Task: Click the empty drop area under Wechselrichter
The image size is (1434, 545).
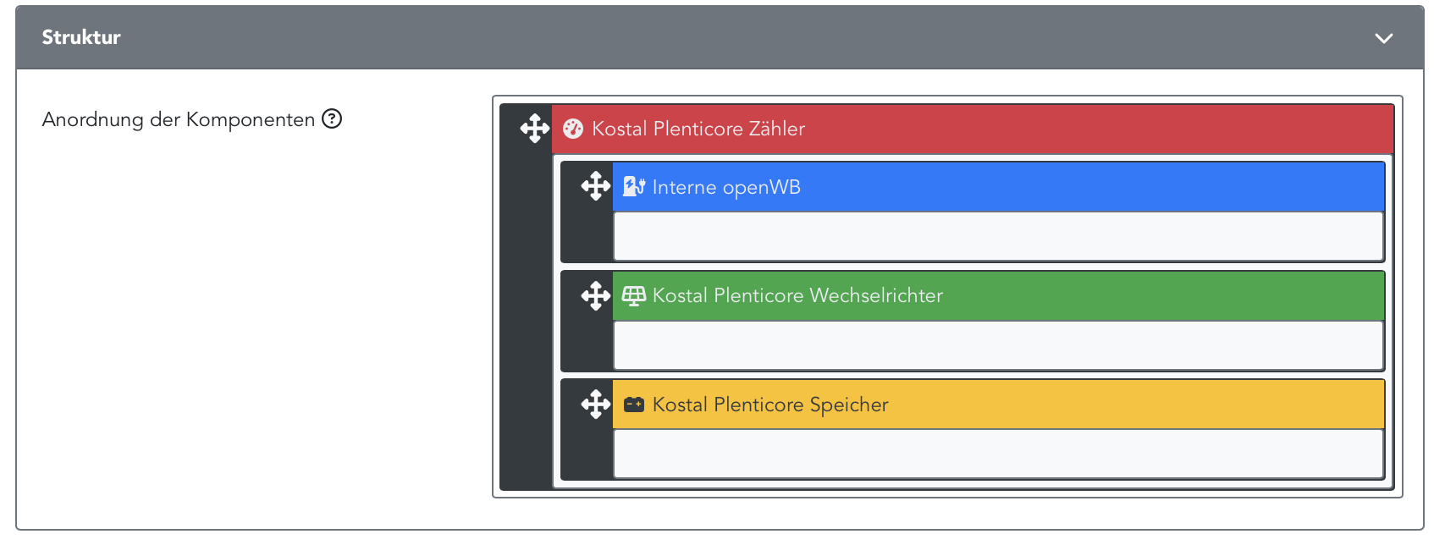Action: coord(998,345)
